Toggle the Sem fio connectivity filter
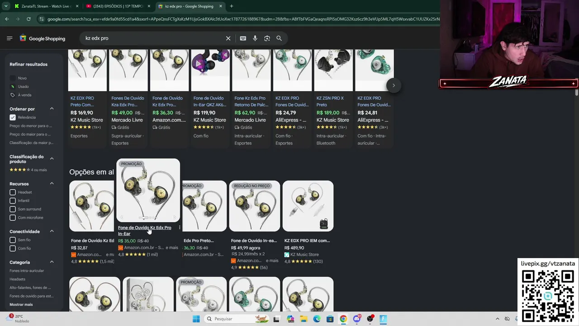Viewport: 579px width, 326px height. tap(13, 240)
